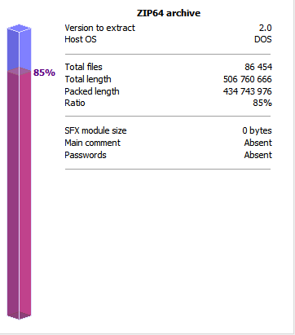295x335 pixels.
Task: Click the 85% label beside the bar
Action: 44,73
